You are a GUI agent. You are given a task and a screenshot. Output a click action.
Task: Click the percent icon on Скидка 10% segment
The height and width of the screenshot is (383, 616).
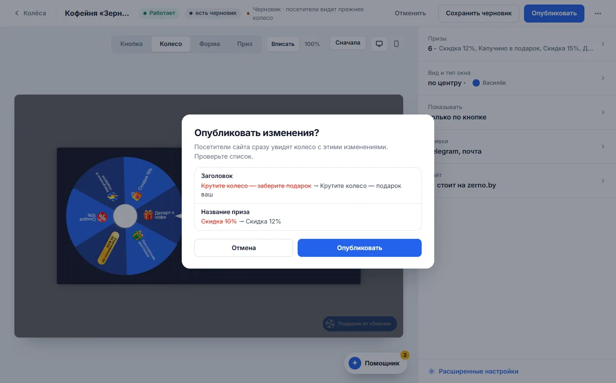(102, 217)
